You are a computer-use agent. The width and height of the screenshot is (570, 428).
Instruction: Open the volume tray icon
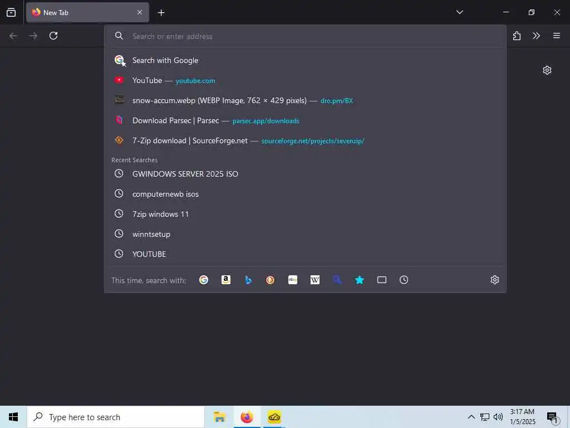(x=498, y=417)
